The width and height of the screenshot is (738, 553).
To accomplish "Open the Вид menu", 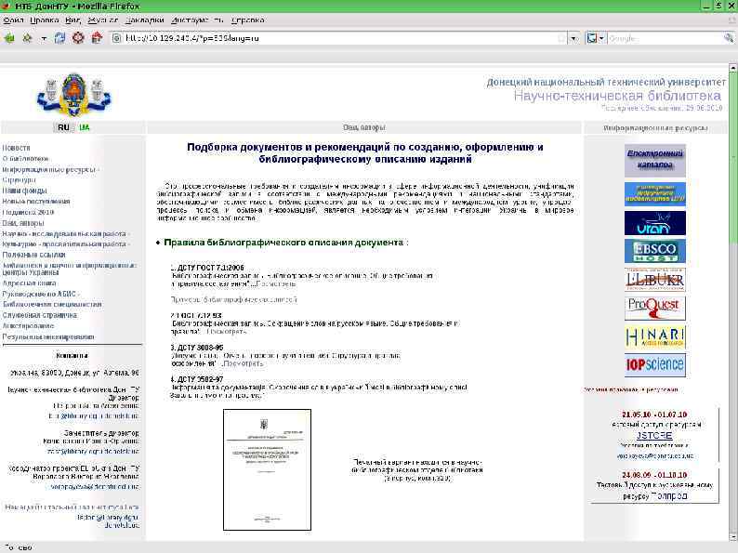I will (x=72, y=20).
